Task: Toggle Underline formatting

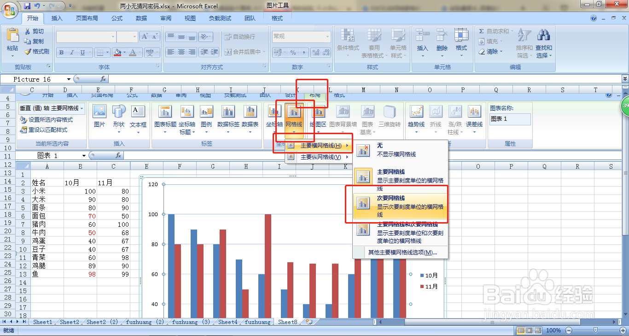Action: tap(83, 52)
